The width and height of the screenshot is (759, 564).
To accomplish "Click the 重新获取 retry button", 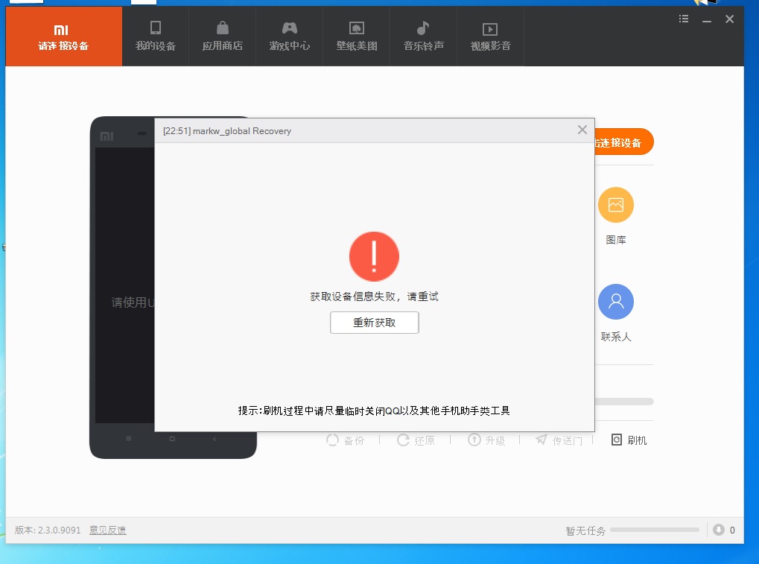I will click(374, 323).
